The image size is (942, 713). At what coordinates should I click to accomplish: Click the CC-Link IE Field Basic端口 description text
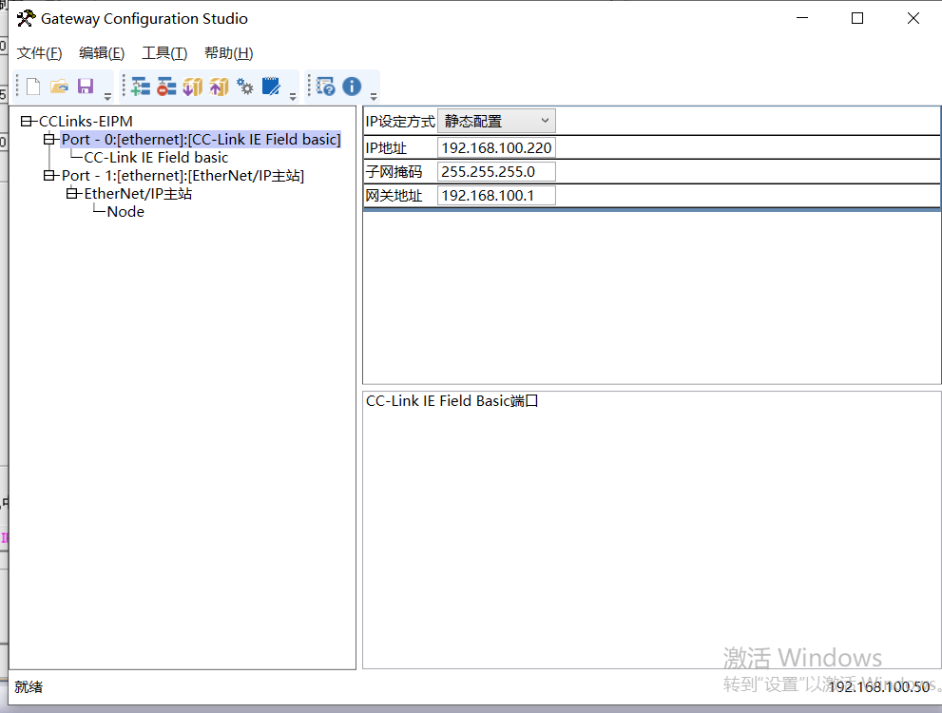click(452, 400)
